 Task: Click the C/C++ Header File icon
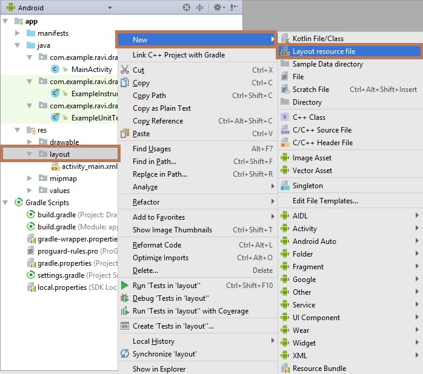click(x=284, y=142)
